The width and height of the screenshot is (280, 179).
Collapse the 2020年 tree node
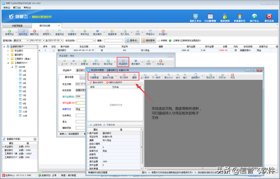(x=12, y=67)
